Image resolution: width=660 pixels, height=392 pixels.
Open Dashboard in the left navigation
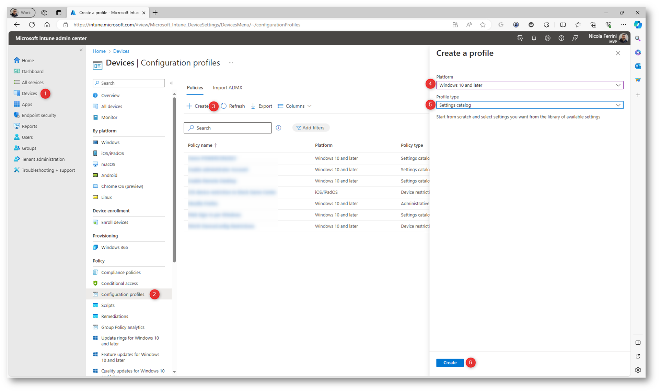29,71
